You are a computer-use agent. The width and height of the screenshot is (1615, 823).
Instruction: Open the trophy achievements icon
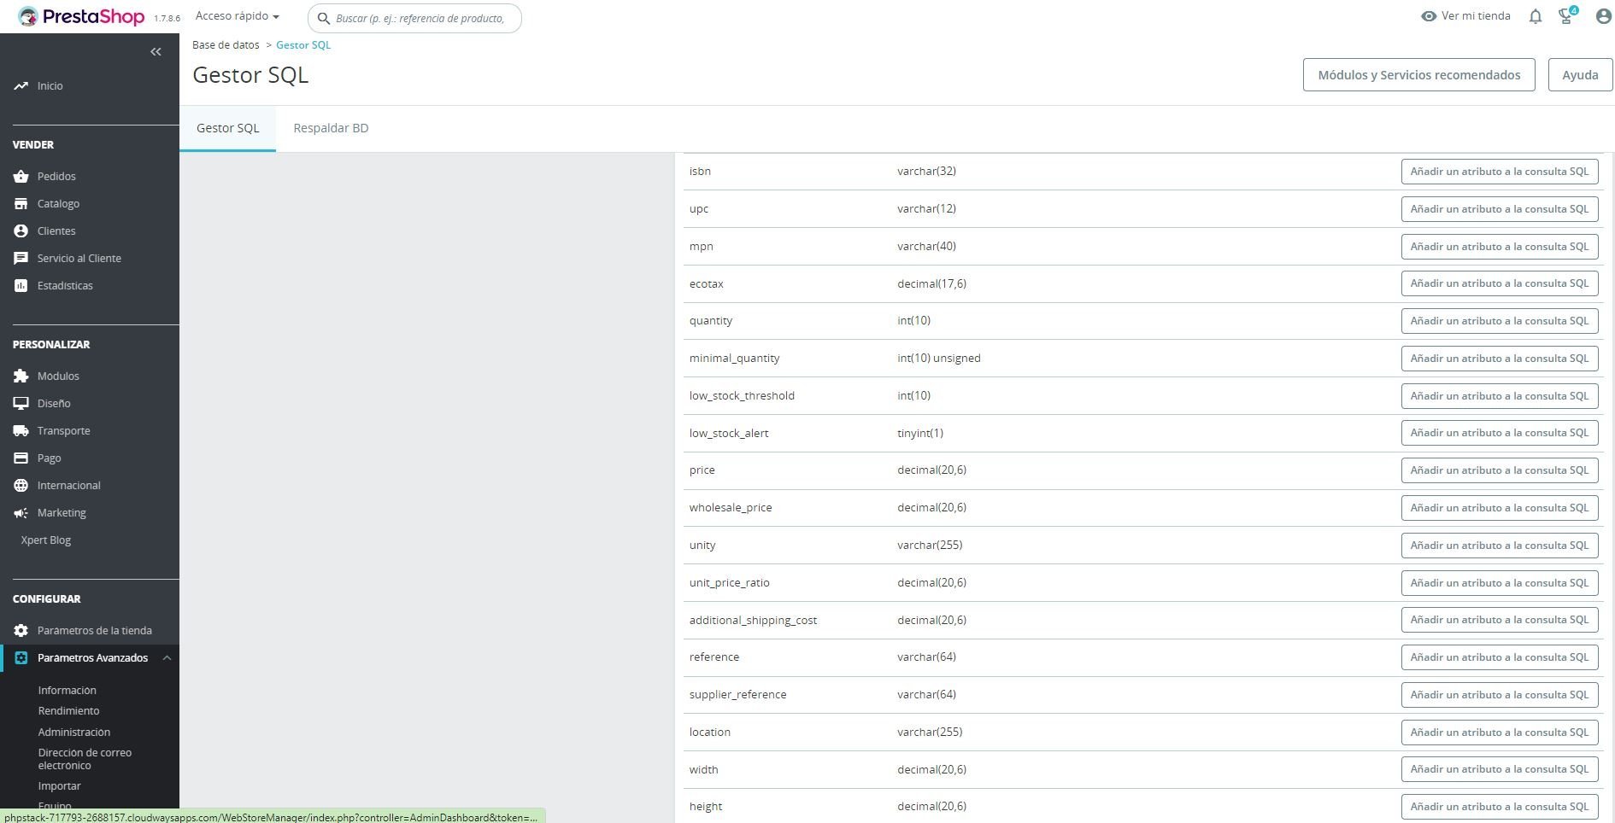coord(1567,15)
